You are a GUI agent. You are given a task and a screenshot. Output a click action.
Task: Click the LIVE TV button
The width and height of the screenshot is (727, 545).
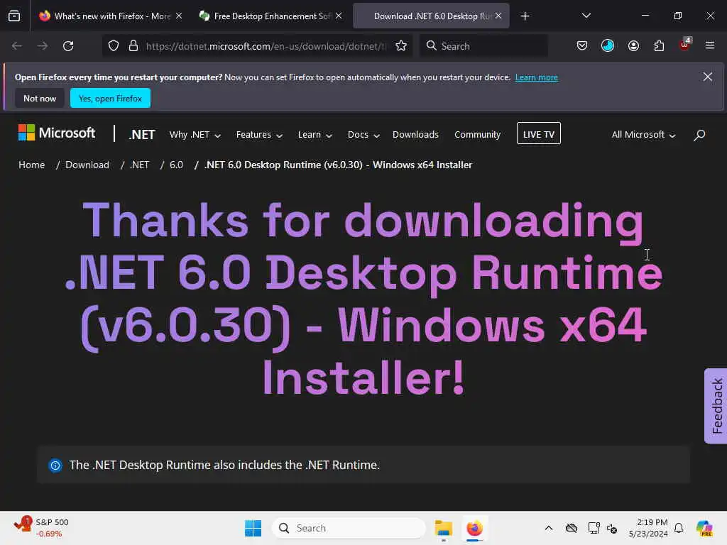(x=539, y=133)
